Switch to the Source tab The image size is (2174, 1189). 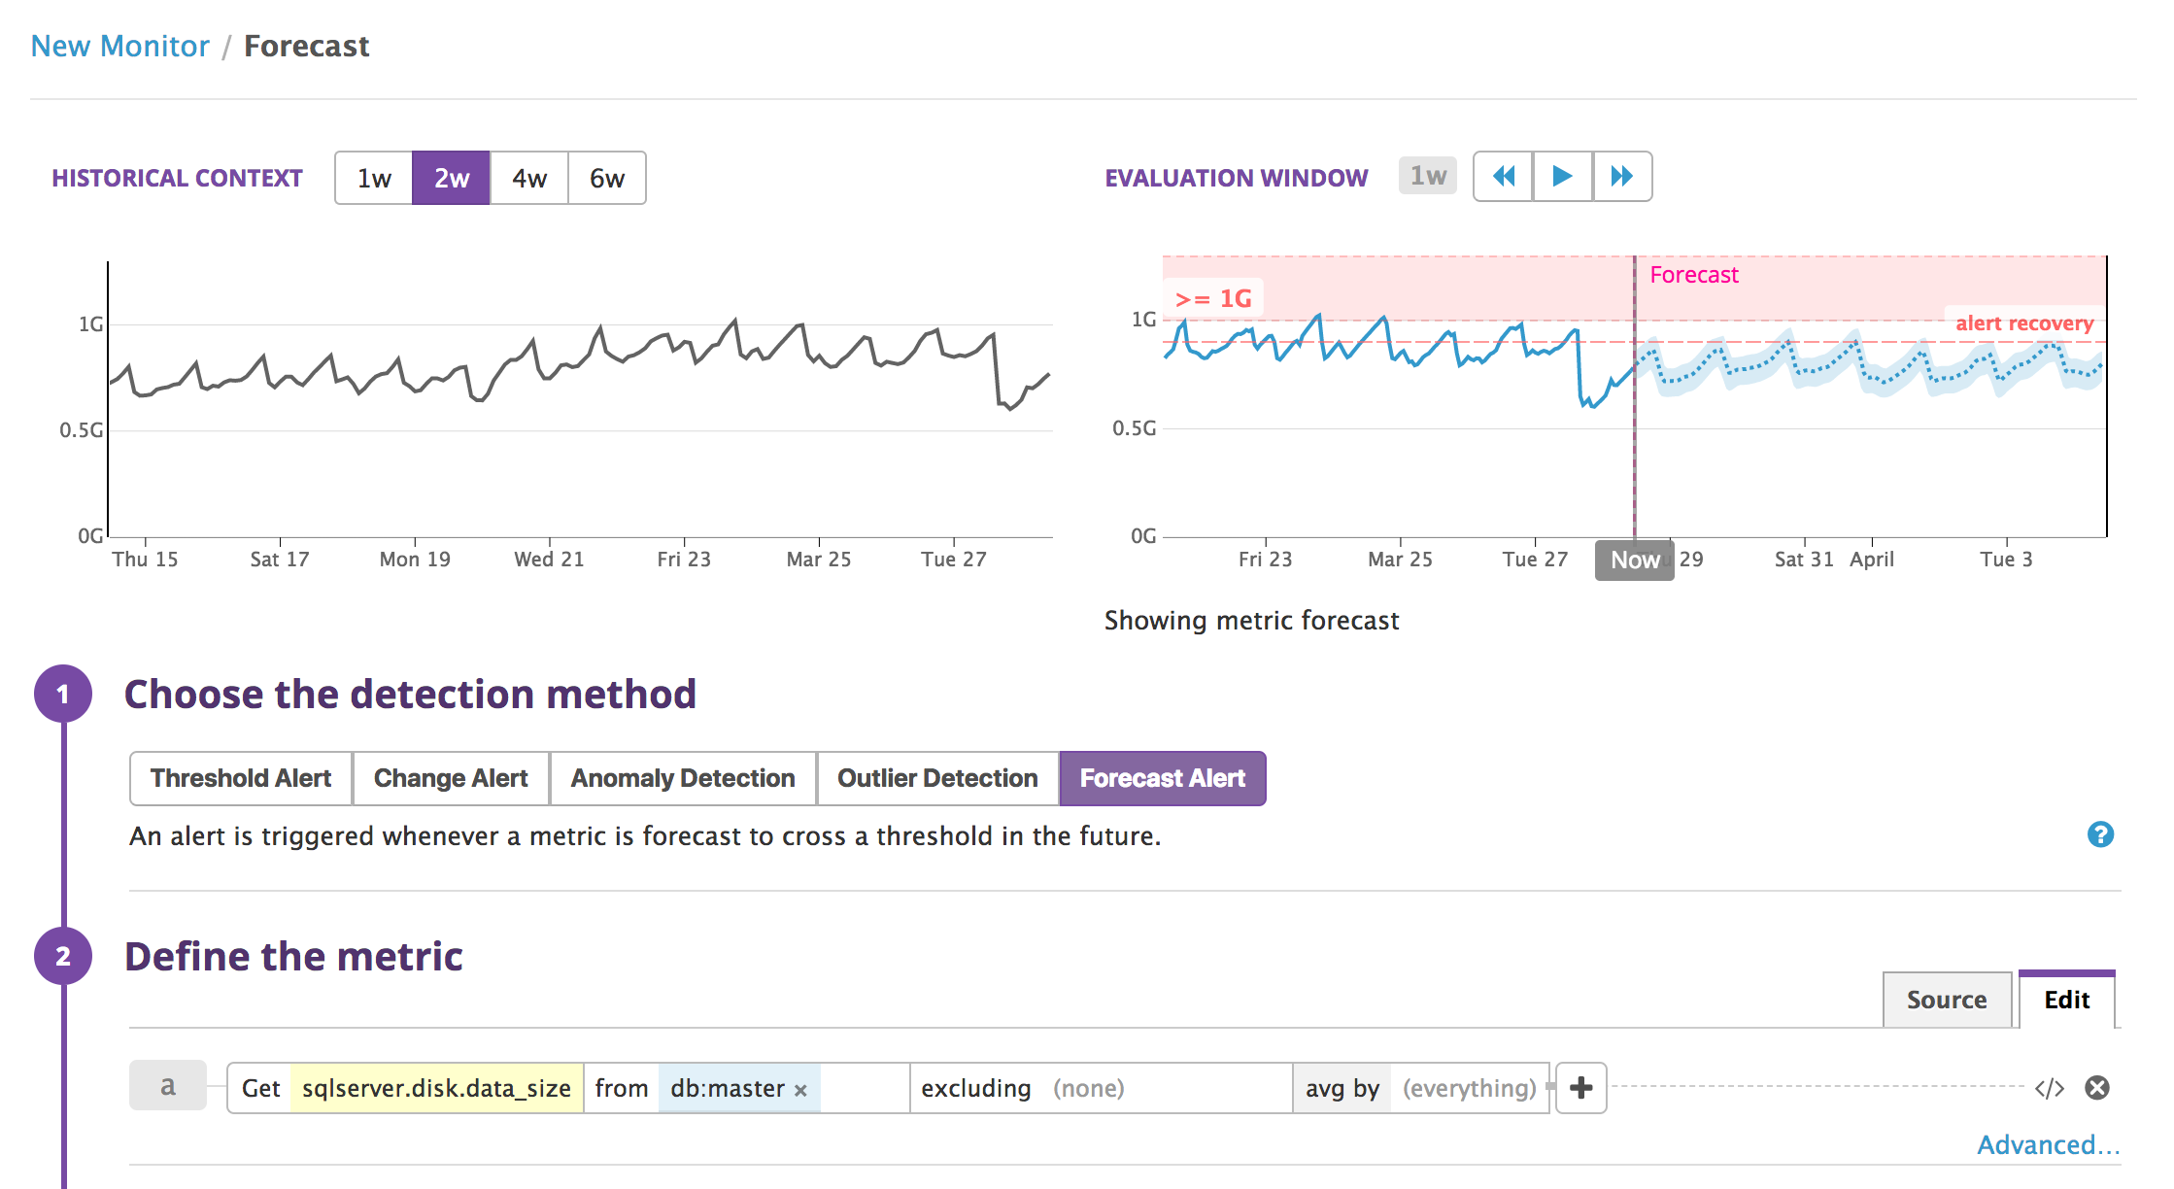1947,1000
